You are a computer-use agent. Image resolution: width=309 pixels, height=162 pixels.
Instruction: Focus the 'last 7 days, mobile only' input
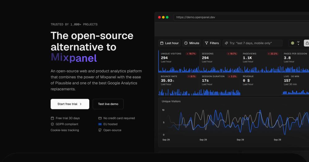pyautogui.click(x=253, y=43)
